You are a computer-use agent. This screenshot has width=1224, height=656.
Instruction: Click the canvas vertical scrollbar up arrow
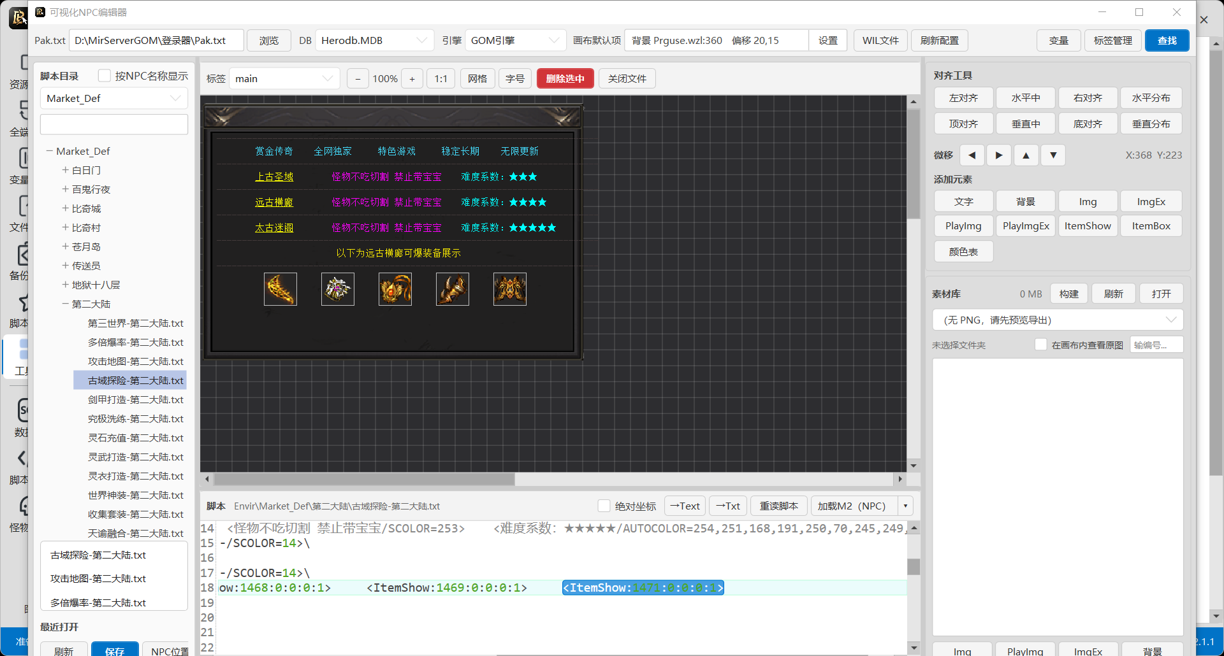click(914, 102)
